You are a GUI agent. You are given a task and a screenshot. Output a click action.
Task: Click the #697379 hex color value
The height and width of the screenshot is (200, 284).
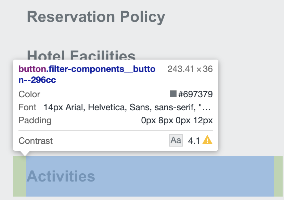(x=195, y=94)
